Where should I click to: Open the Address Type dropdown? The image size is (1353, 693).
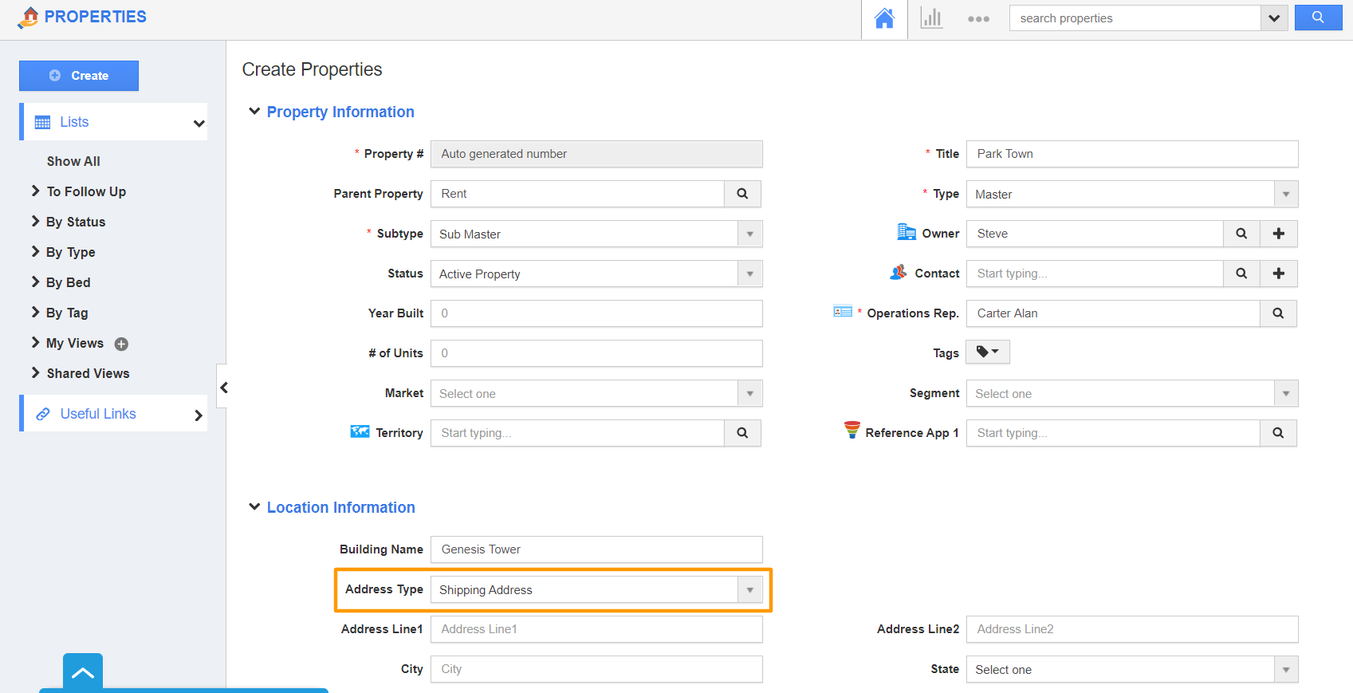pyautogui.click(x=749, y=590)
